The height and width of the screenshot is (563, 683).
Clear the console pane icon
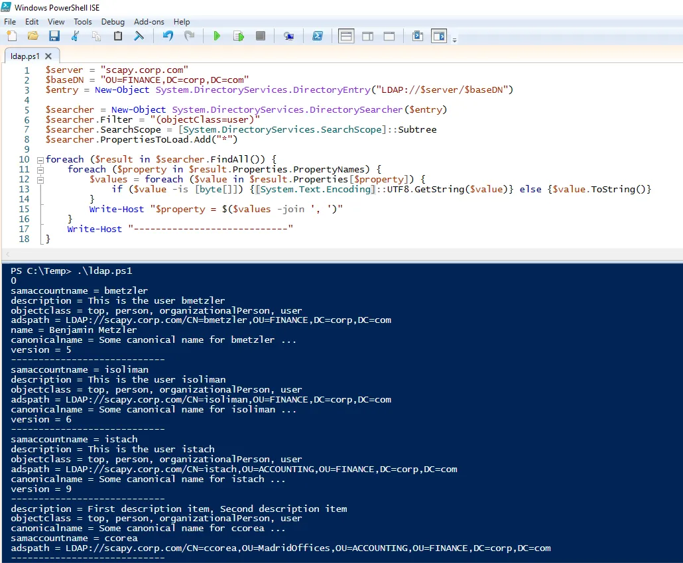click(x=139, y=36)
